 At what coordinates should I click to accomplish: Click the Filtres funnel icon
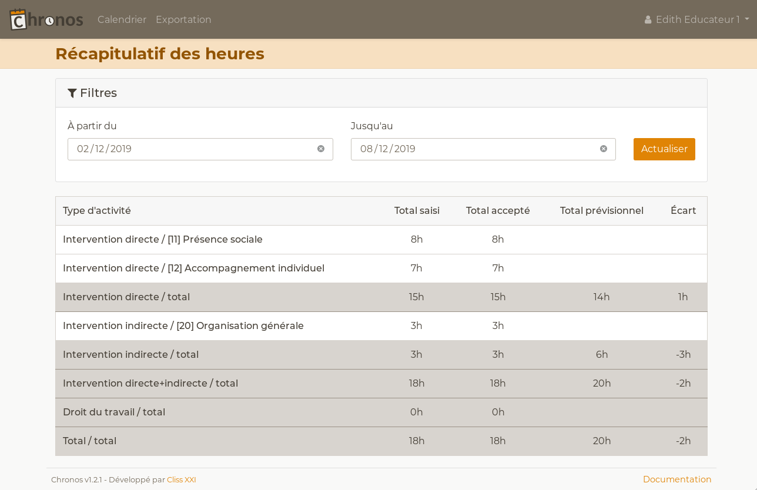click(72, 93)
